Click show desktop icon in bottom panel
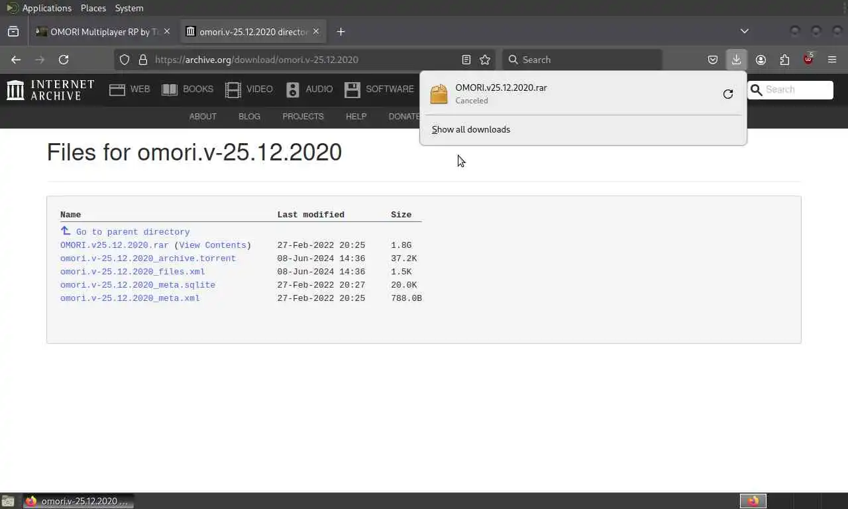Viewport: 848px width, 509px height. 8,501
